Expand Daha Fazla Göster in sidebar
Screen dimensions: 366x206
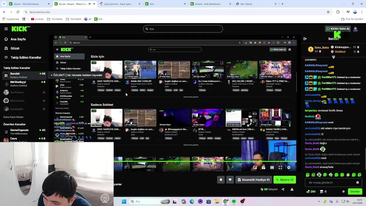point(13,117)
